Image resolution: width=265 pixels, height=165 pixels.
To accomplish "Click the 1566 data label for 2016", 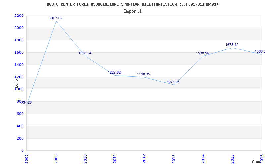I will click(x=260, y=51).
